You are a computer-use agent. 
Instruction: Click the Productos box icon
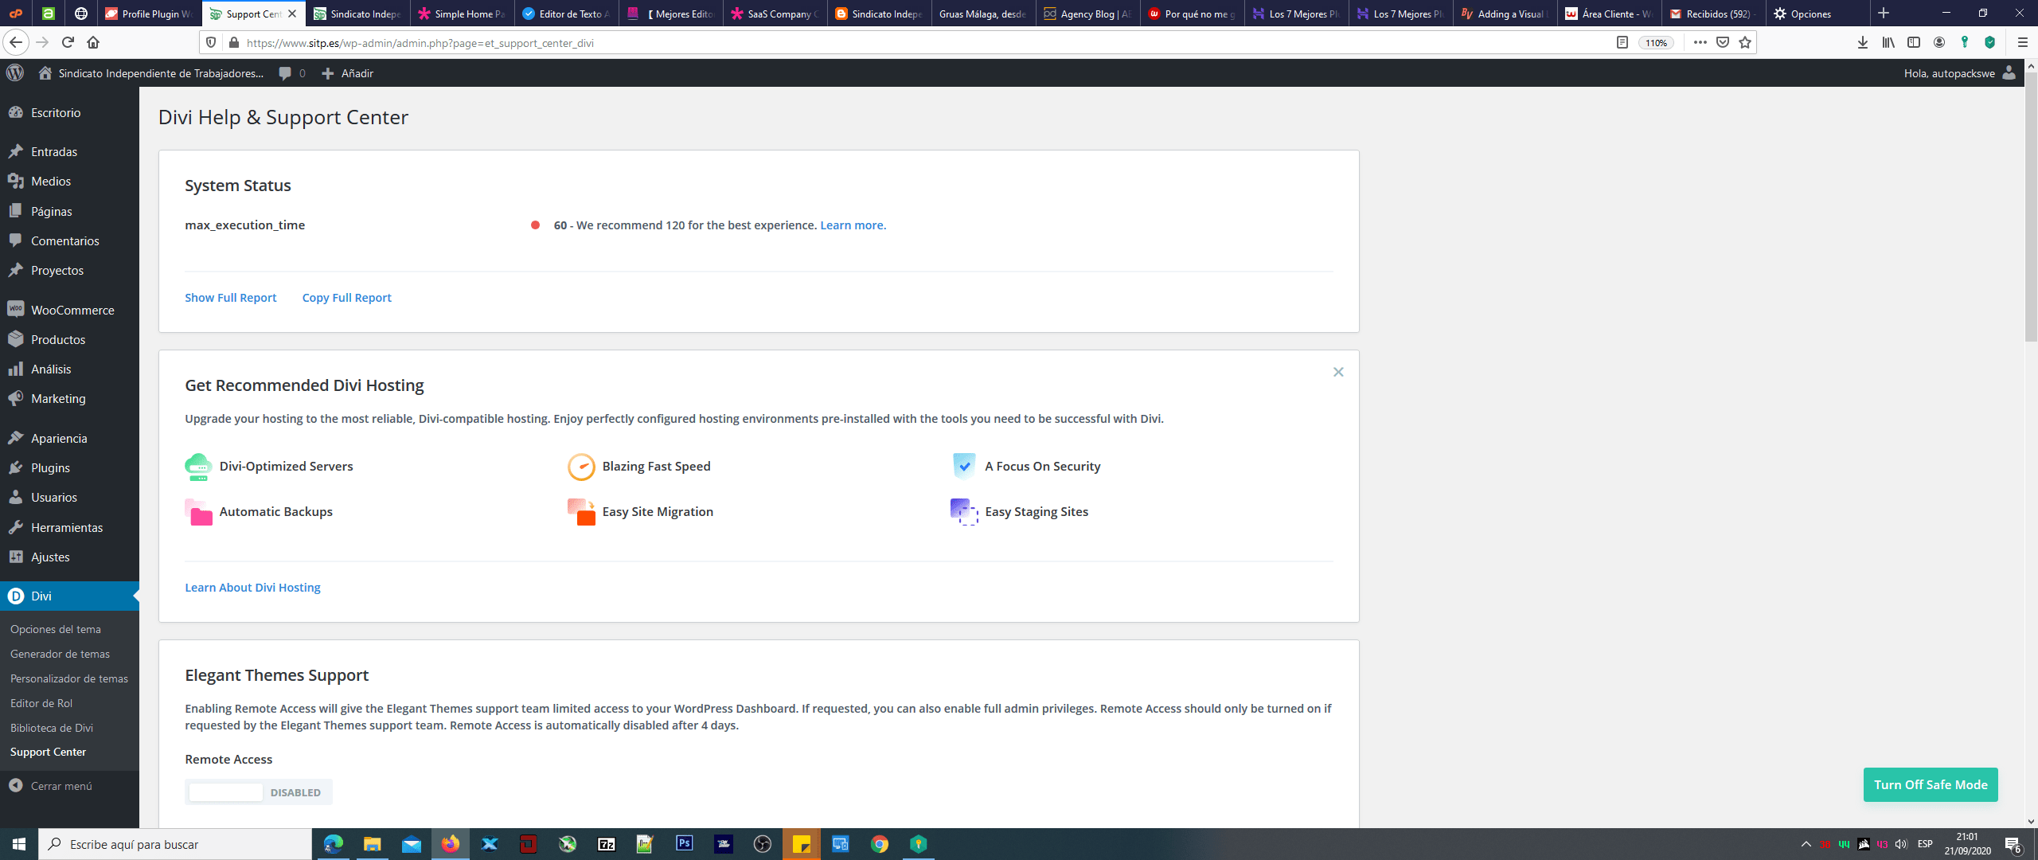click(15, 339)
